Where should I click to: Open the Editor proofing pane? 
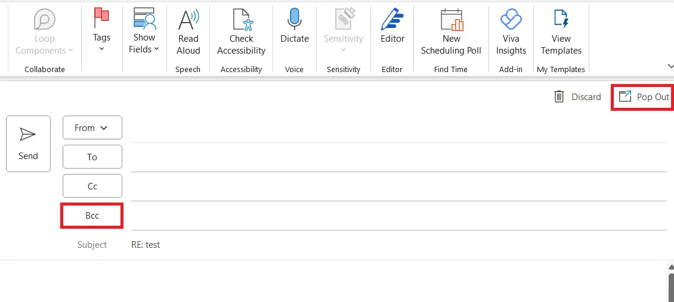[392, 27]
